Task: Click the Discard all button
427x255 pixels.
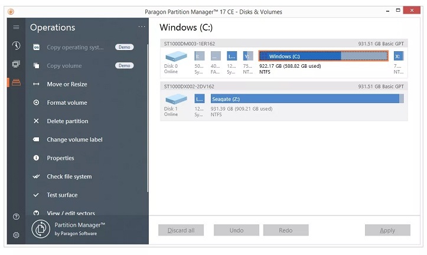Action: [x=181, y=230]
